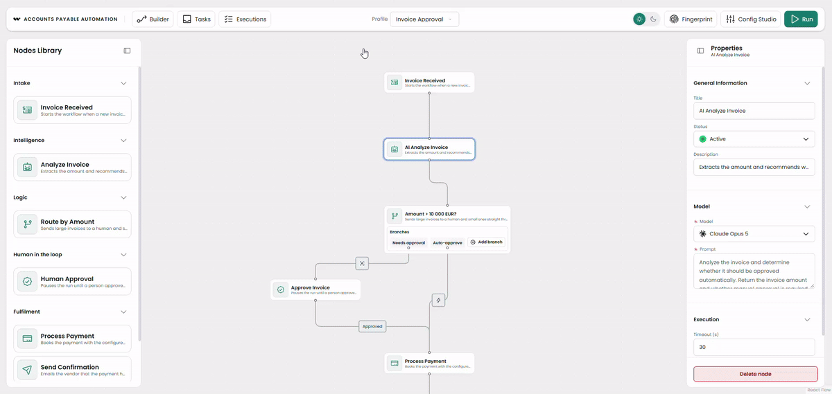The height and width of the screenshot is (394, 832).
Task: Edit the Description field
Action: tap(754, 167)
